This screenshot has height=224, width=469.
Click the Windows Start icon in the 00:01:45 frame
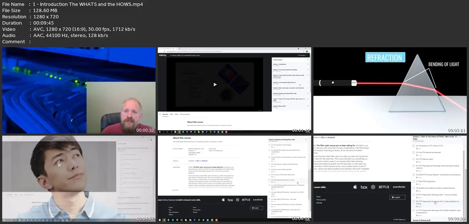coord(160,132)
